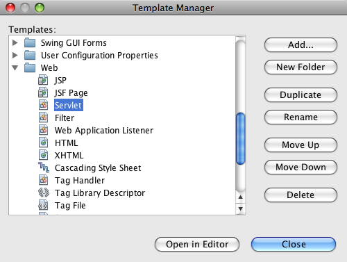Click the Add... button
Screen dimensions: 347x262
point(301,45)
